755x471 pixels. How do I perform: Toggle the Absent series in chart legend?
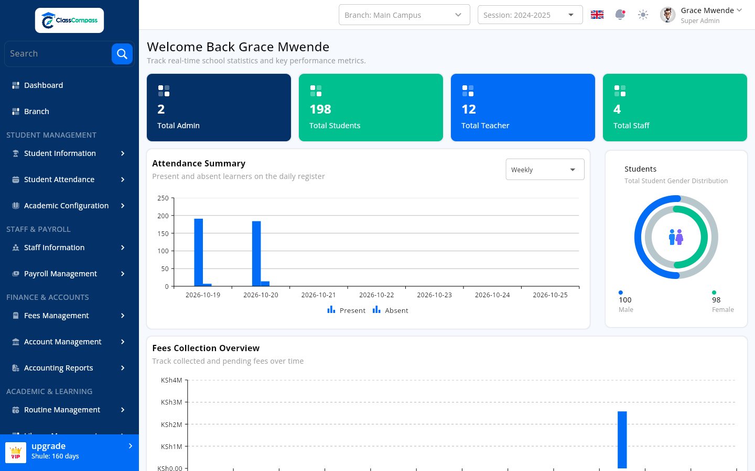390,310
